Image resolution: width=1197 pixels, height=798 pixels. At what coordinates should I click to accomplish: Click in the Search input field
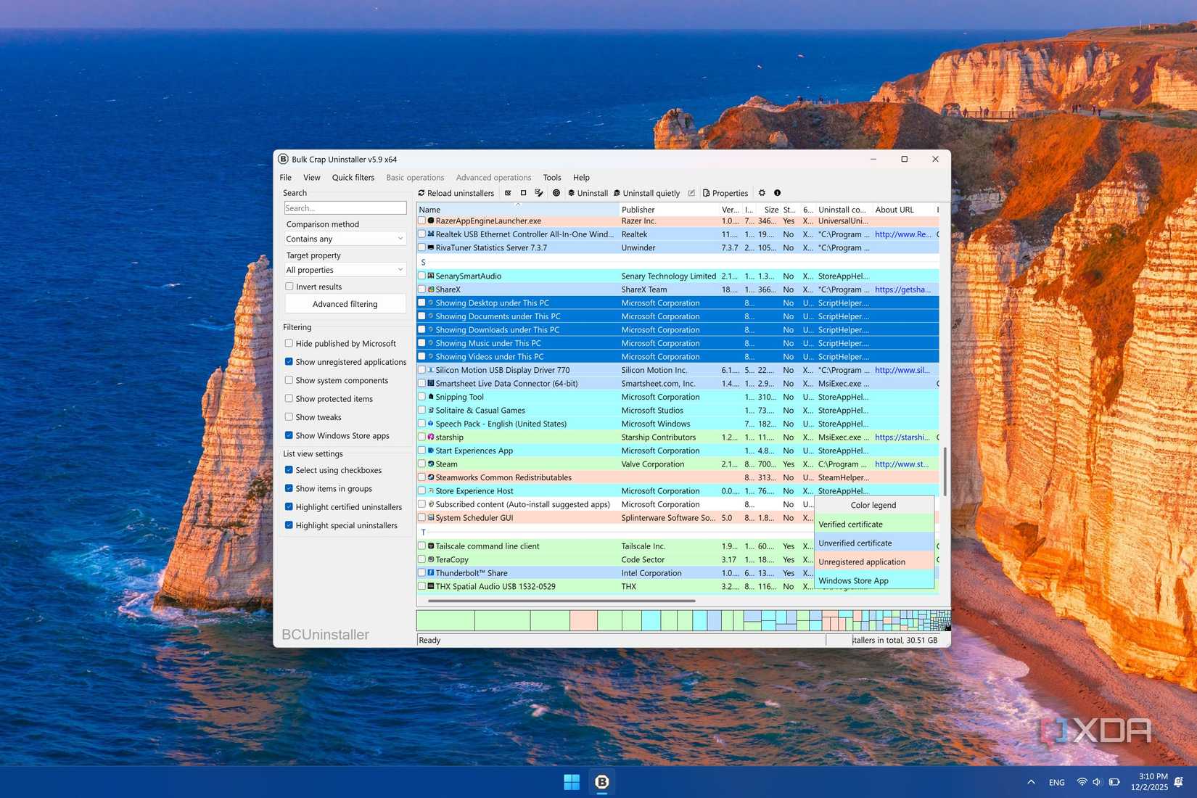pyautogui.click(x=345, y=208)
